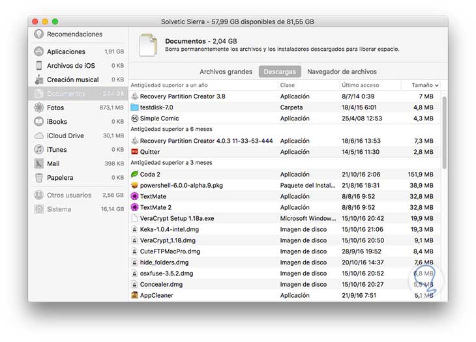Click the testdisk-7.0 folder icon
This screenshot has width=476, height=342.
(x=134, y=107)
